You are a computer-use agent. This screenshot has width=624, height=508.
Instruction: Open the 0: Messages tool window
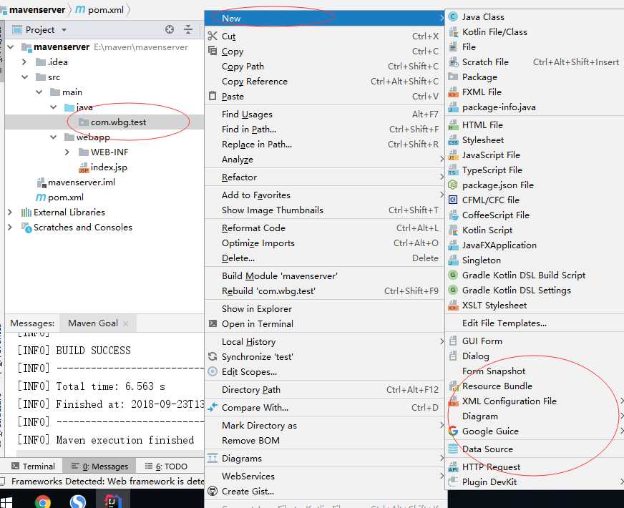(100, 467)
